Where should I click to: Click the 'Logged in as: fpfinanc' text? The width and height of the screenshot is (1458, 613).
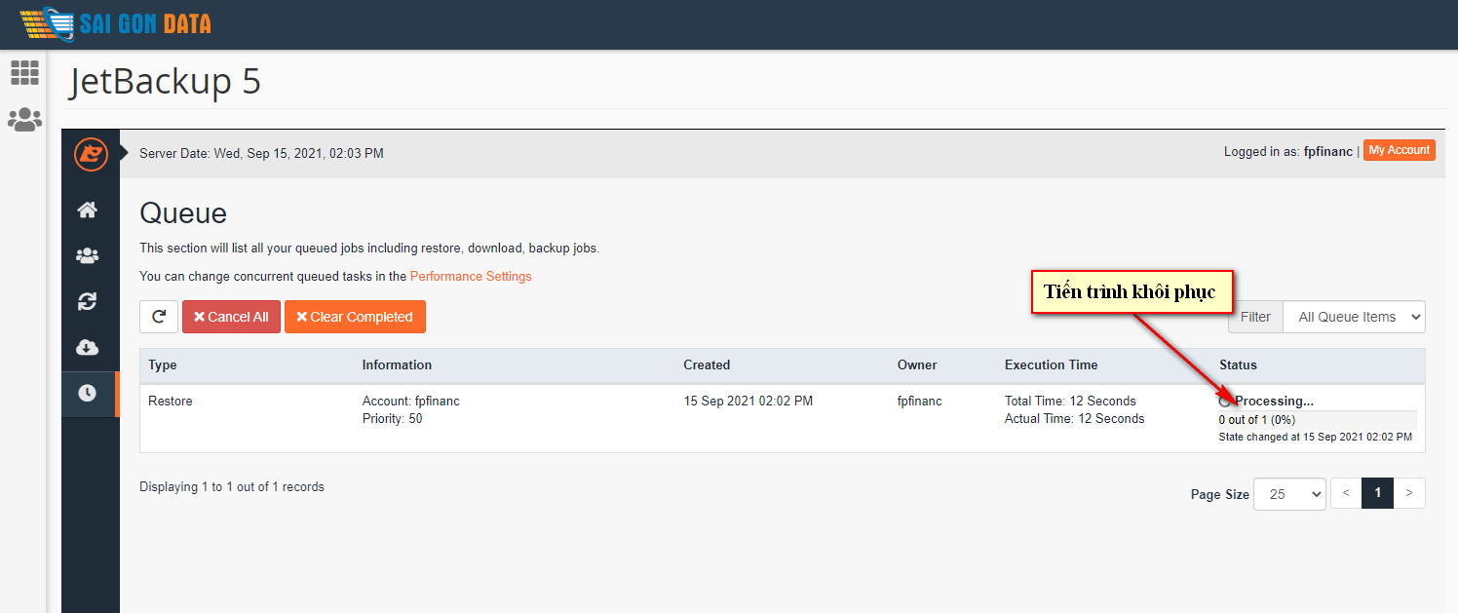point(1287,151)
